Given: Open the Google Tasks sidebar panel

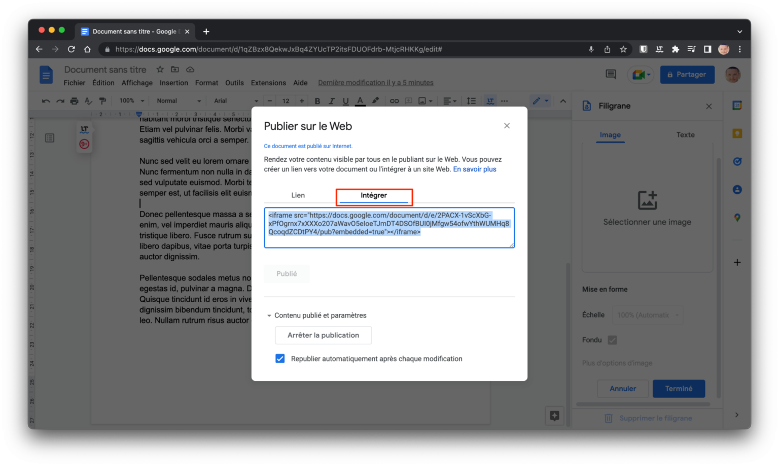Looking at the screenshot, I should click(737, 161).
